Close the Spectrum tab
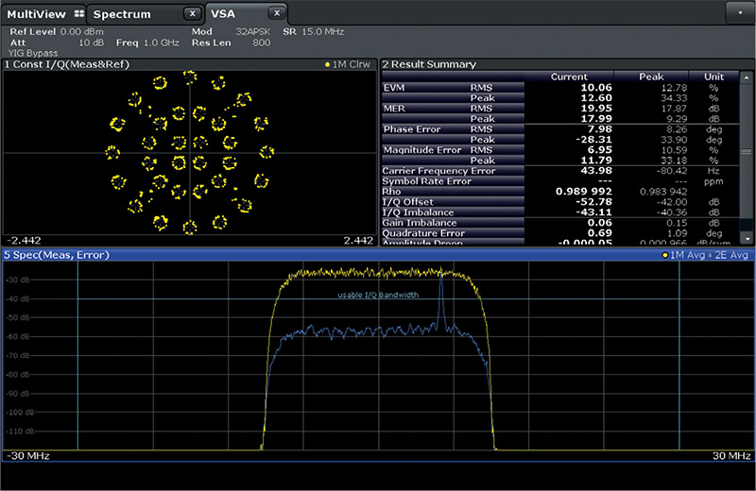This screenshot has width=756, height=491. click(192, 13)
